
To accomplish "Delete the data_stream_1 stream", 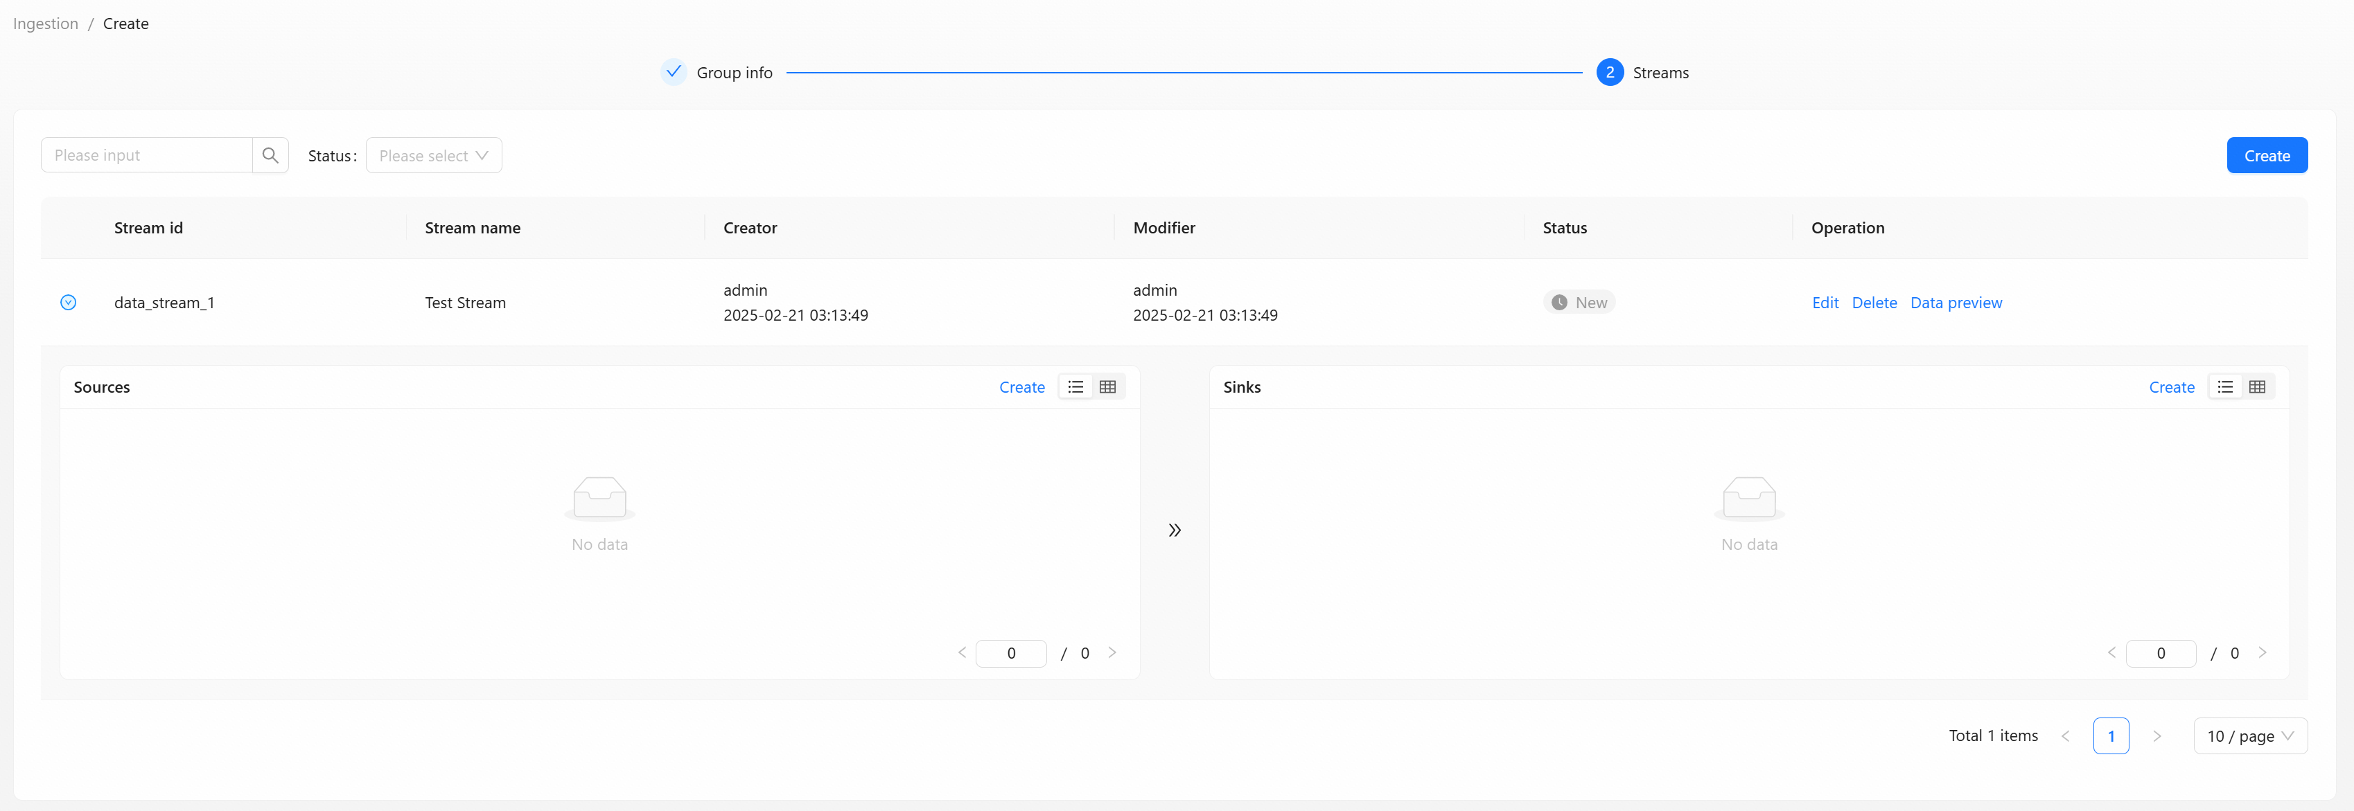I will pos(1873,302).
